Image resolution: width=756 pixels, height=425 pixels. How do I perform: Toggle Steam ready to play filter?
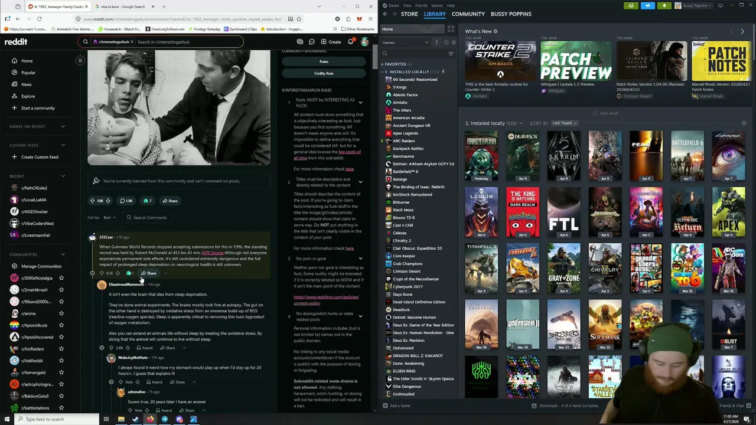[454, 42]
